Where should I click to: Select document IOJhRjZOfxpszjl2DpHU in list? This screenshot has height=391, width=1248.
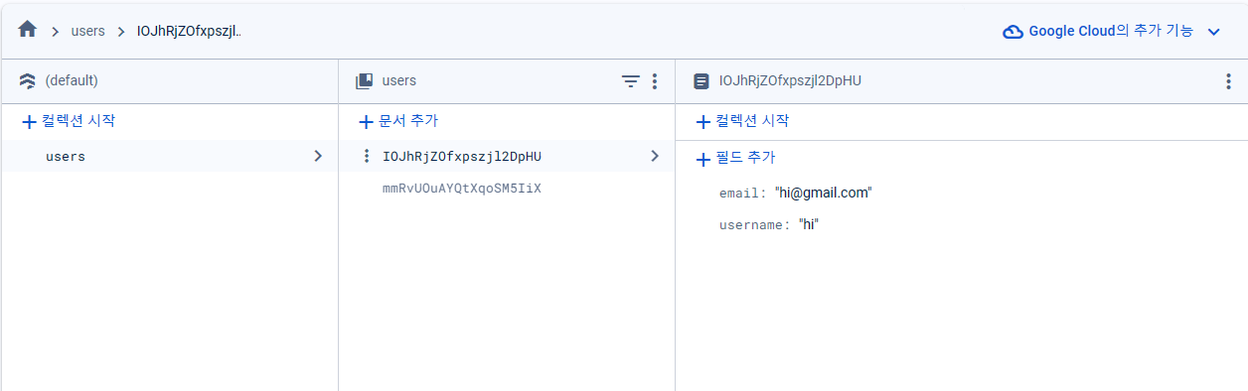(462, 156)
